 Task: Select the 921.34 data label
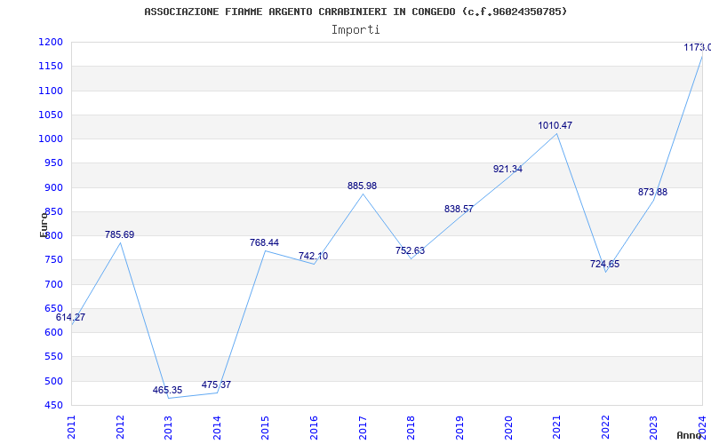(x=507, y=169)
